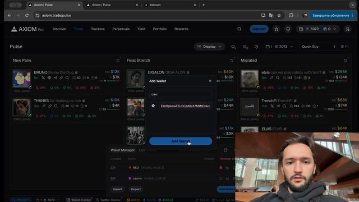Open GIGALON token thumbnail image
Viewport: 359px width, 202px height.
pos(136,79)
